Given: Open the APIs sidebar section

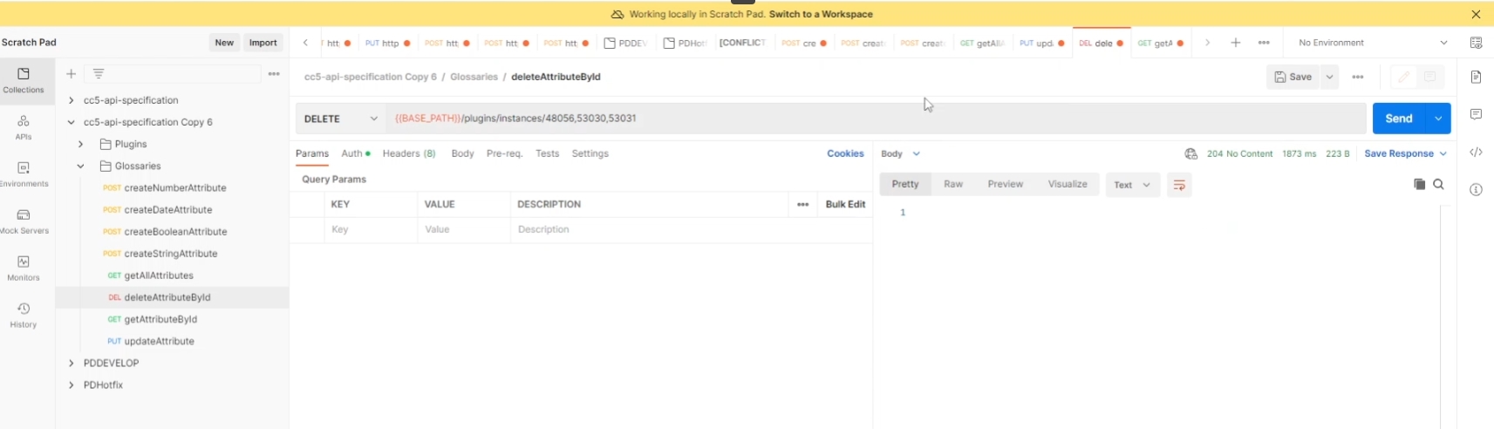Looking at the screenshot, I should pyautogui.click(x=24, y=127).
